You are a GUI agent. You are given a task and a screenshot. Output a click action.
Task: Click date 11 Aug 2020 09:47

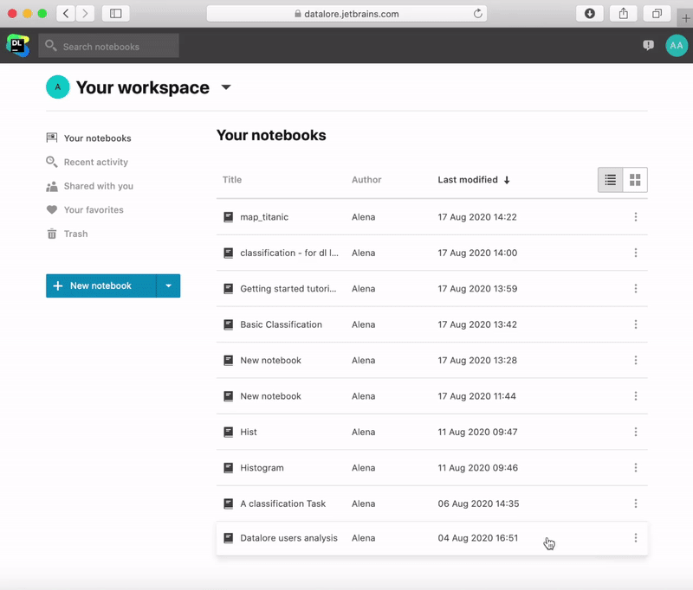[477, 432]
